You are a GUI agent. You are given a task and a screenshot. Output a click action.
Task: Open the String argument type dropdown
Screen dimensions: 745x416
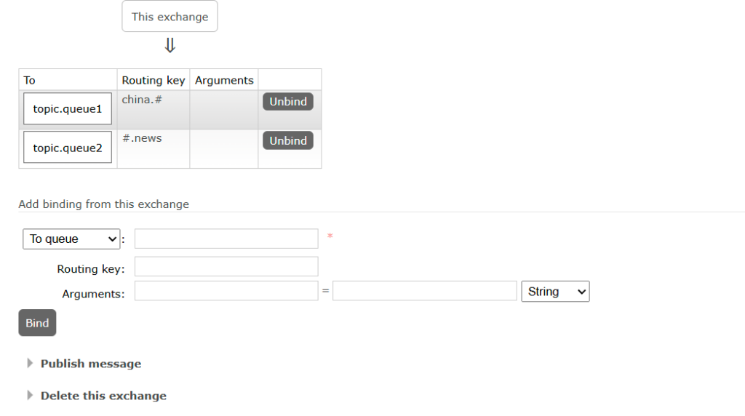click(555, 292)
